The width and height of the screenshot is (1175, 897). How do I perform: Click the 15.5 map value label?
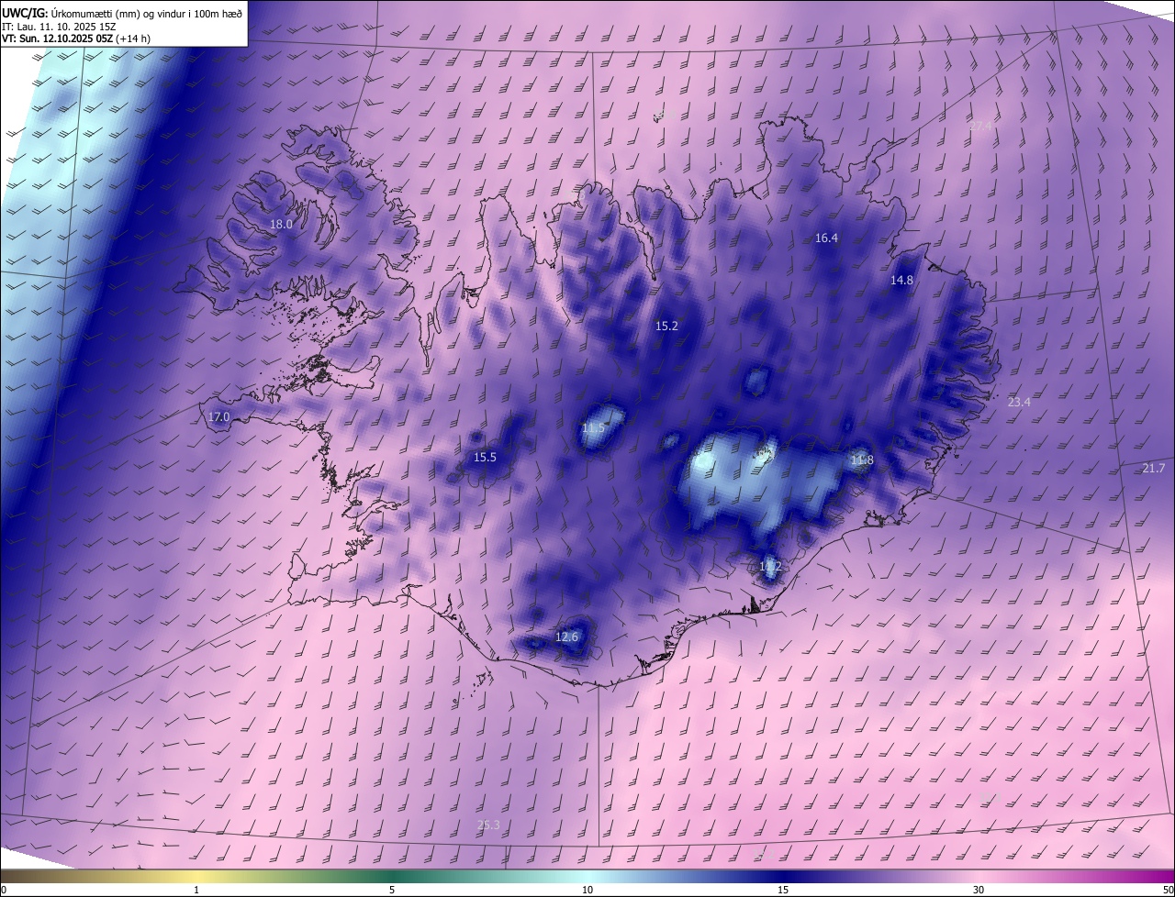[485, 458]
